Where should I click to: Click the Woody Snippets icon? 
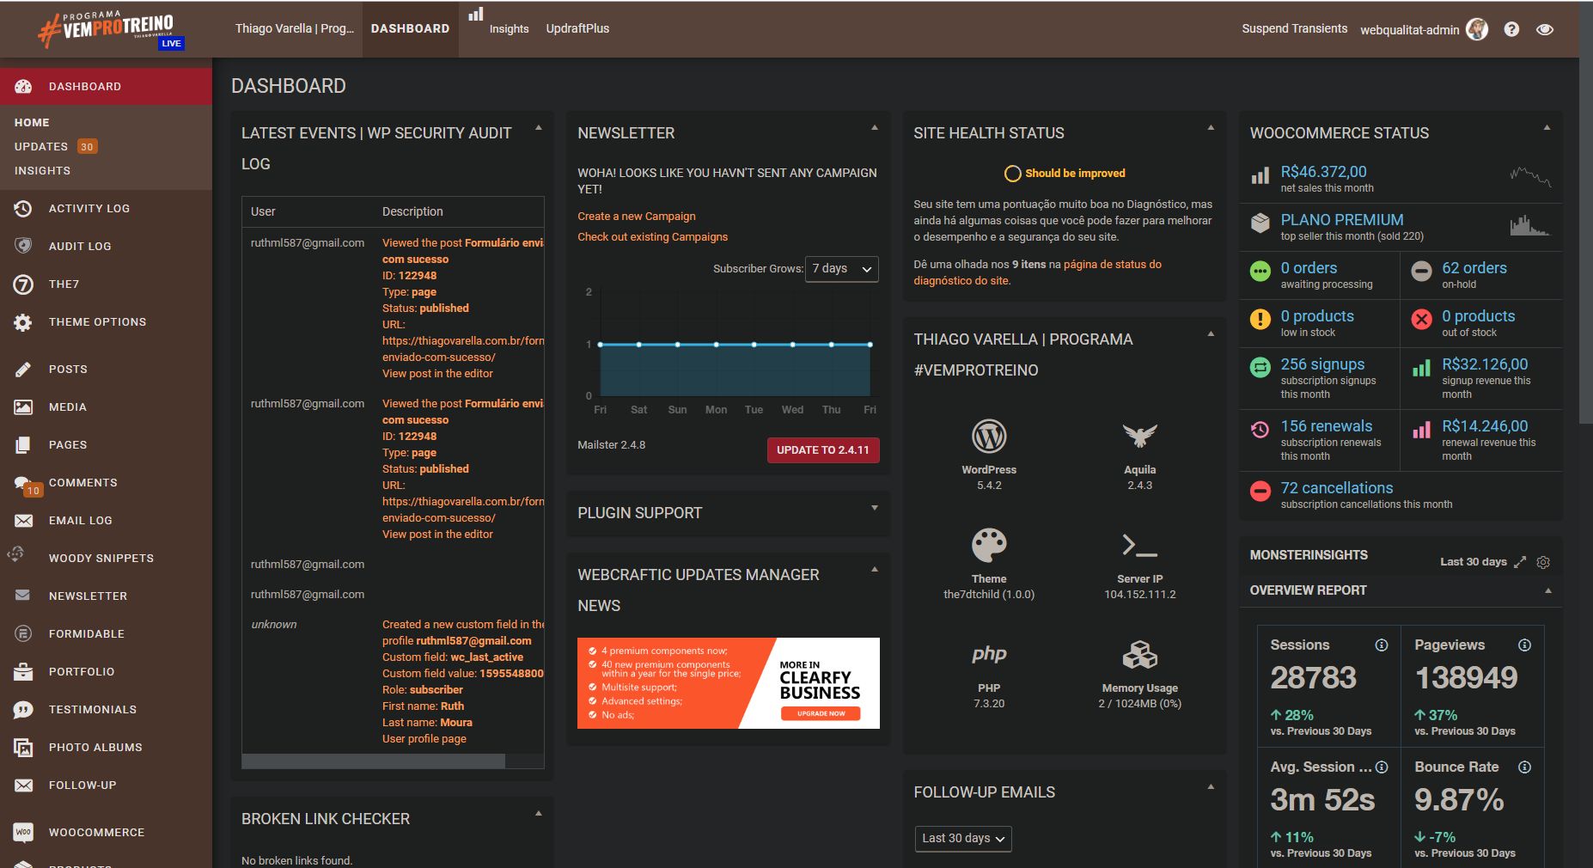[15, 554]
